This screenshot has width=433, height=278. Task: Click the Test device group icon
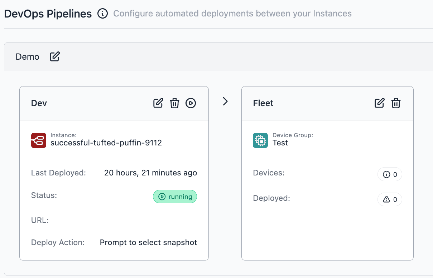pyautogui.click(x=260, y=140)
